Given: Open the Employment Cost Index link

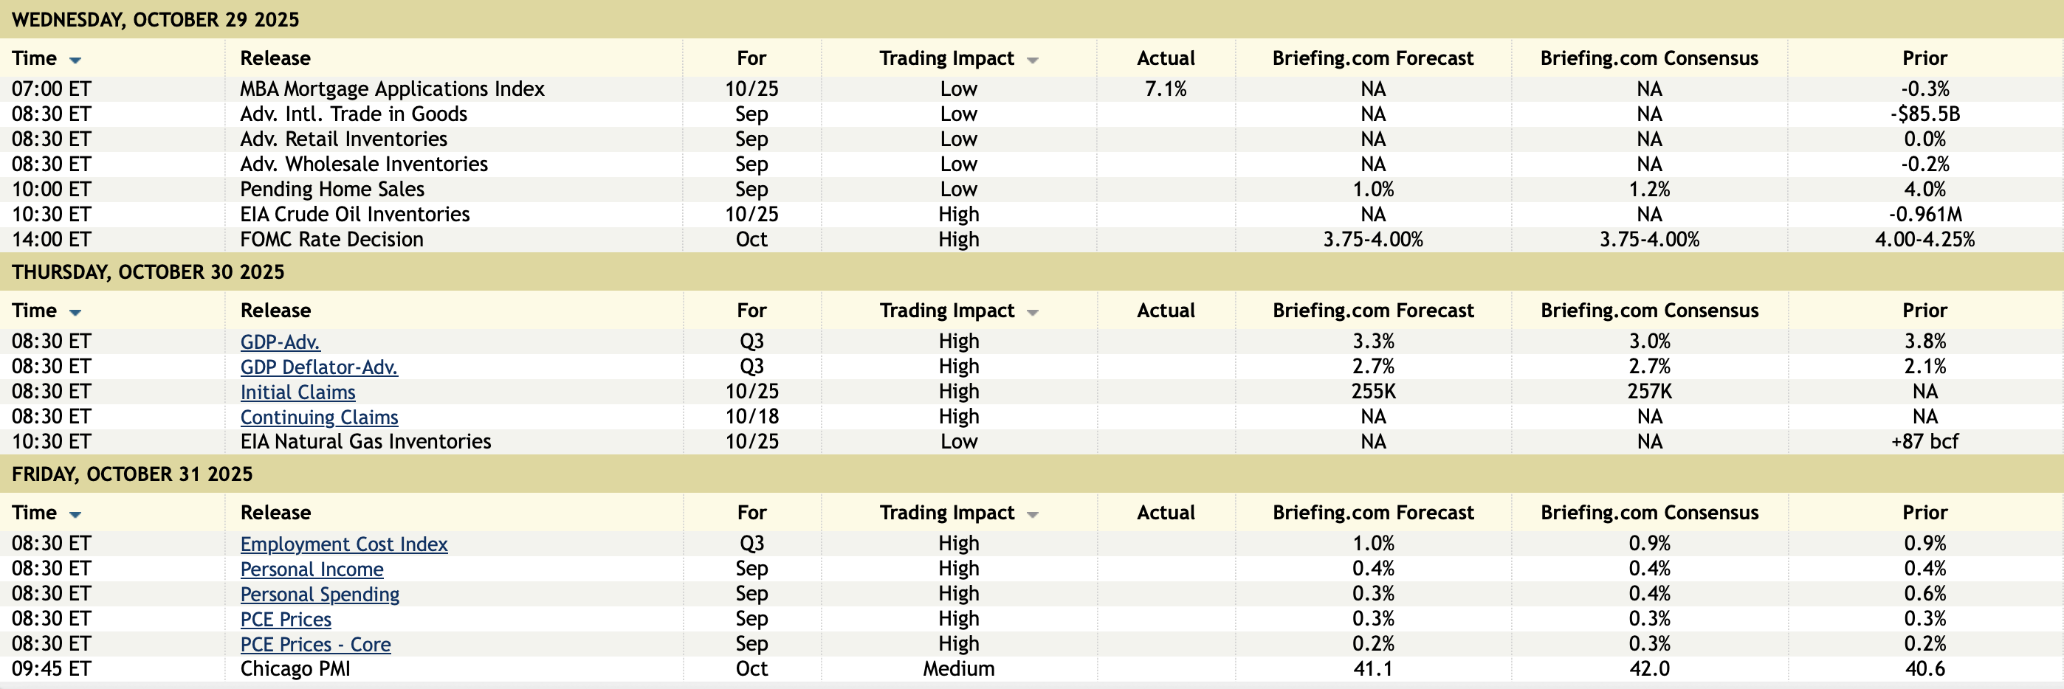Looking at the screenshot, I should 344,544.
